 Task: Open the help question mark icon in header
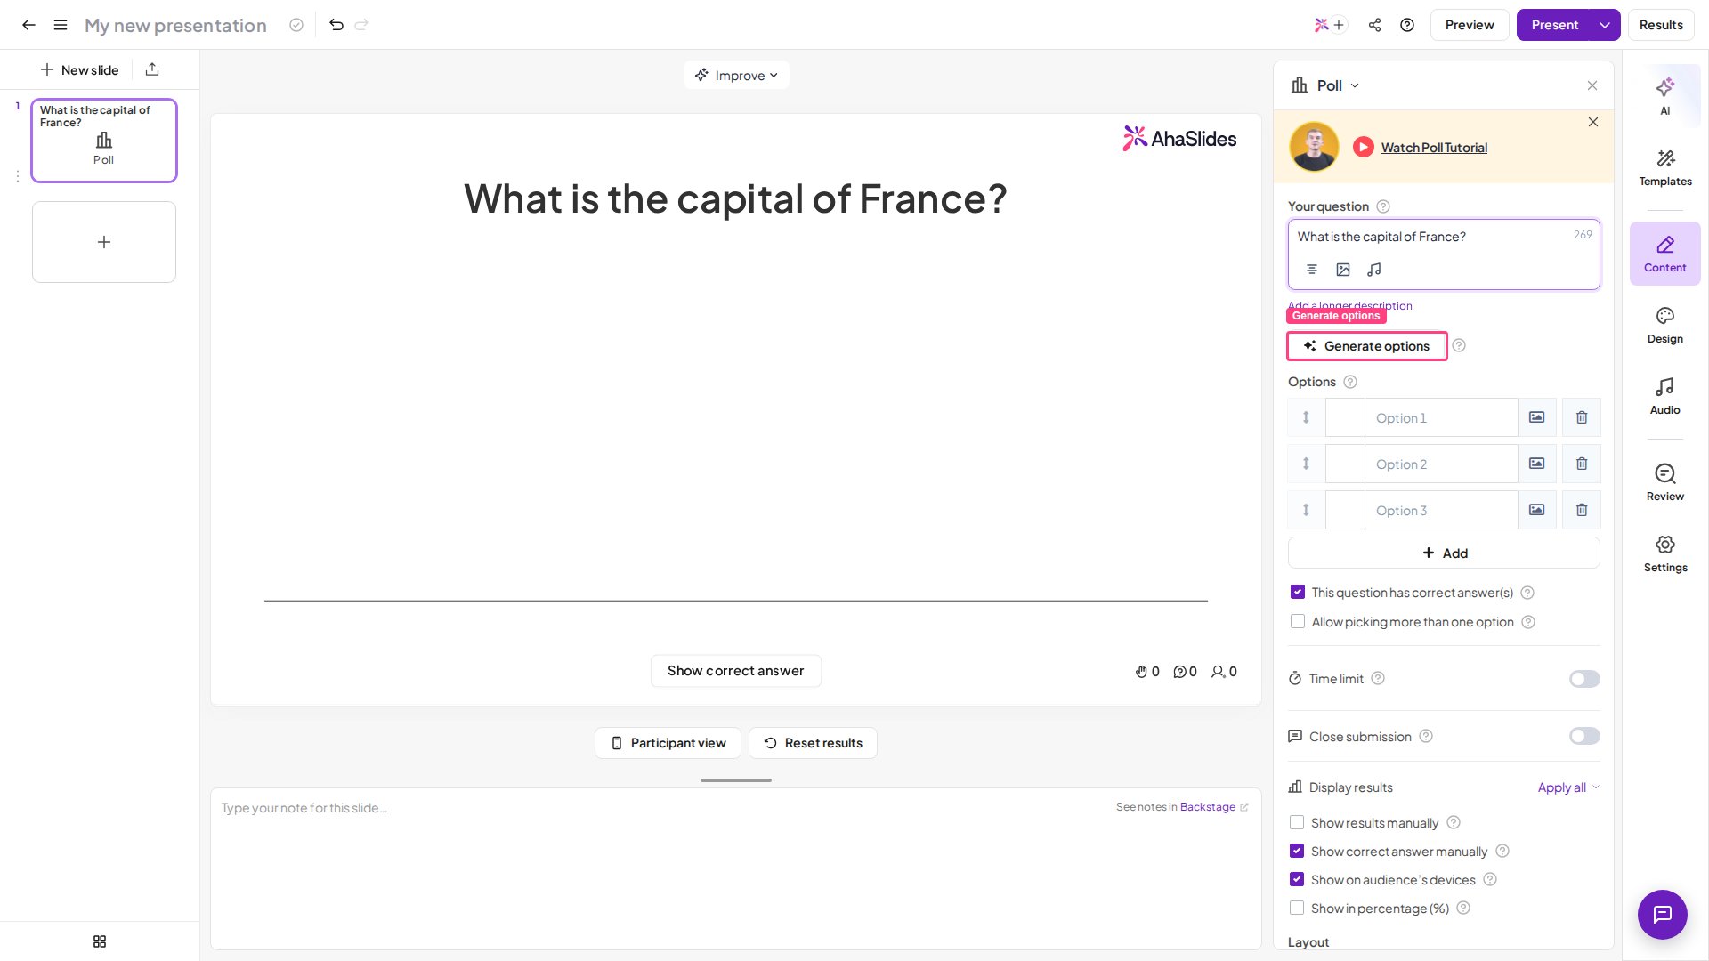click(x=1407, y=25)
